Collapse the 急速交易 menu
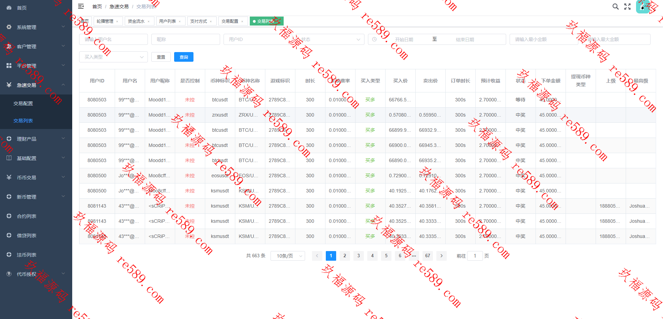 point(63,84)
